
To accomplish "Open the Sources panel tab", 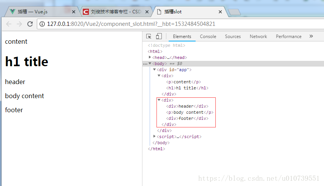I will [x=233, y=37].
